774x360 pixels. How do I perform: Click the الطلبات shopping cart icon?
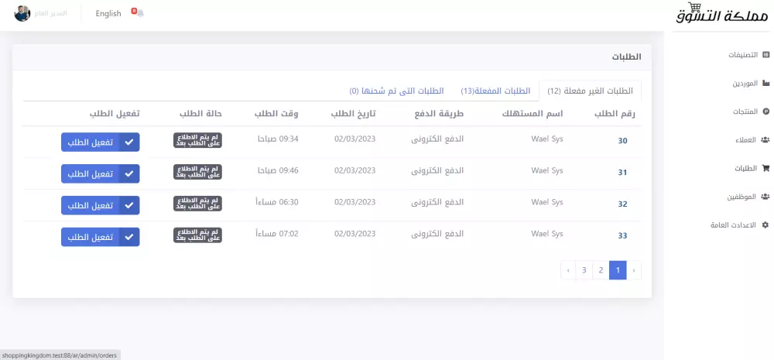(x=765, y=168)
